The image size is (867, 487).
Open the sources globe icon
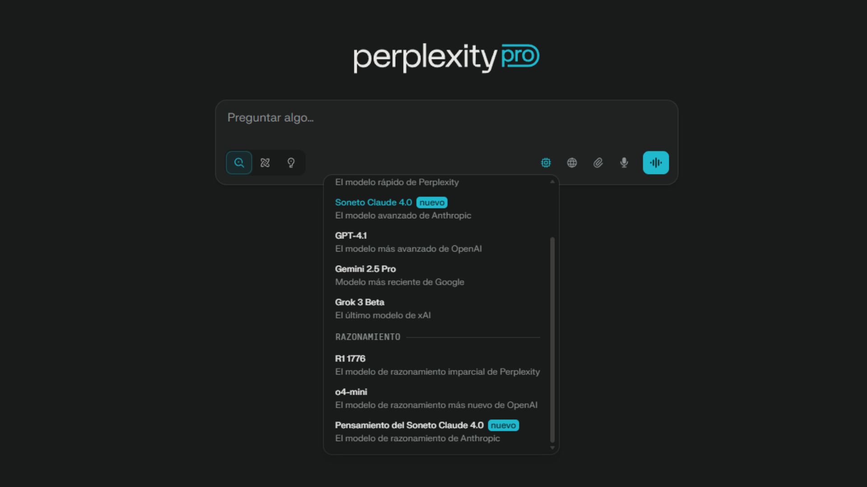[x=572, y=163]
